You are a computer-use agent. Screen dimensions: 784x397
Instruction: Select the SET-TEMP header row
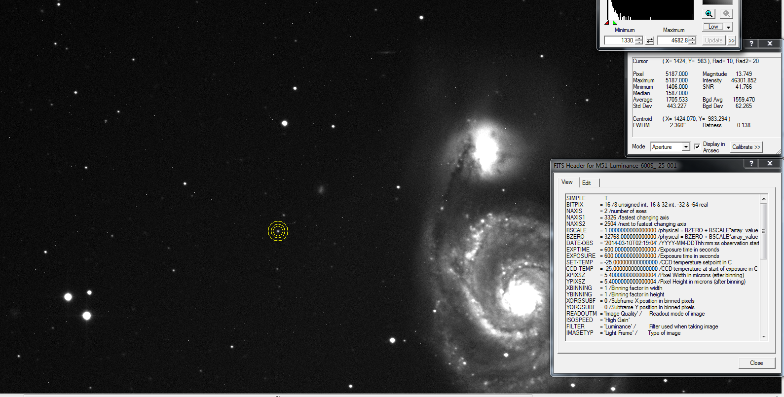click(662, 262)
